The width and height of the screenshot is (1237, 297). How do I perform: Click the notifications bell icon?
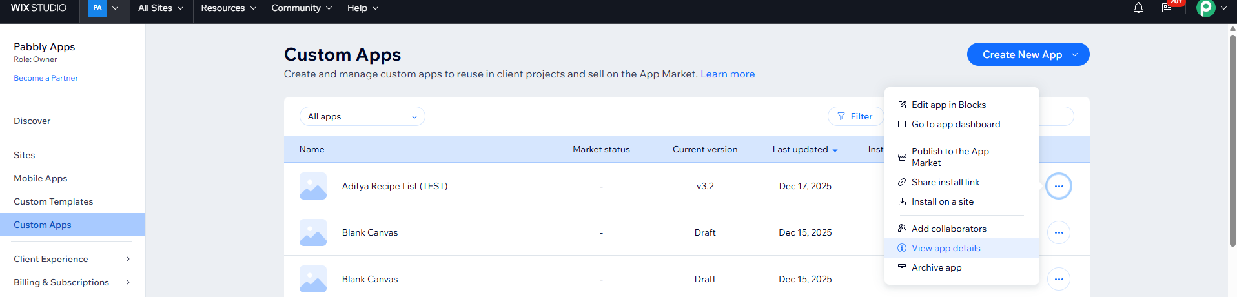1138,8
